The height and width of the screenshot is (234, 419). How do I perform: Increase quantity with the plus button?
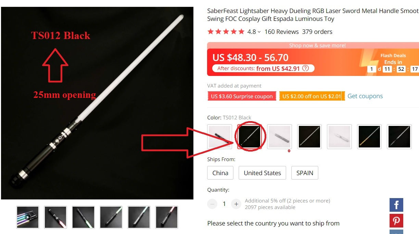(x=236, y=204)
